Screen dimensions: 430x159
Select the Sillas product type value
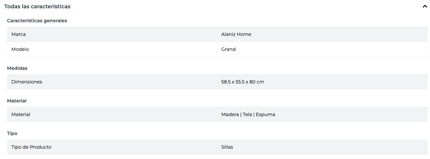click(227, 147)
